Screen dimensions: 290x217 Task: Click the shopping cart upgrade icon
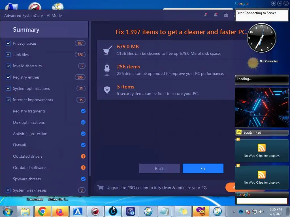101,188
